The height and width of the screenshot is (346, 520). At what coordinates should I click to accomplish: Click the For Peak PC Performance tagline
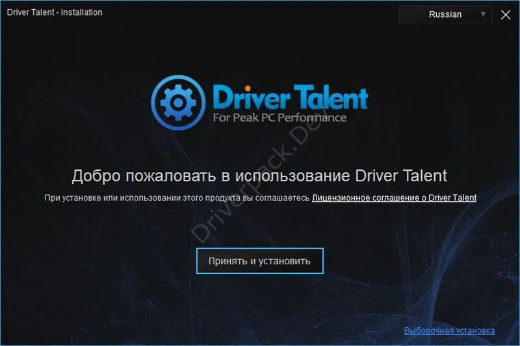[x=279, y=117]
